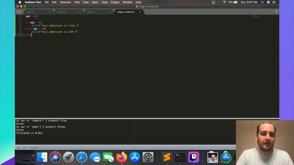Open the Tools menu

tap(104, 2)
